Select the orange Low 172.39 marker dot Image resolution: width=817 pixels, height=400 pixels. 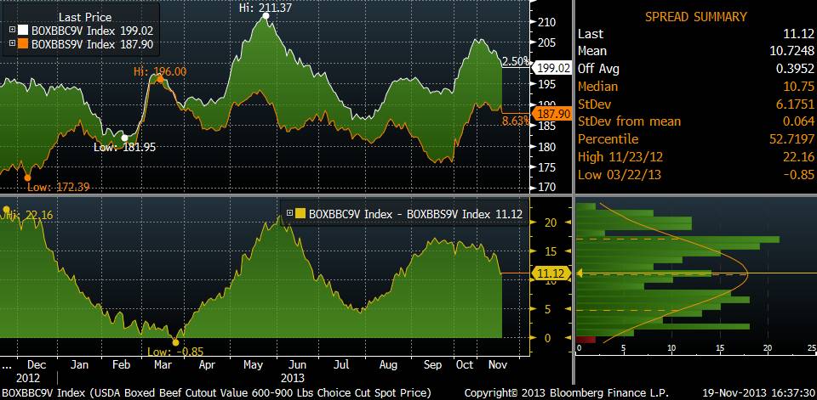tap(28, 176)
